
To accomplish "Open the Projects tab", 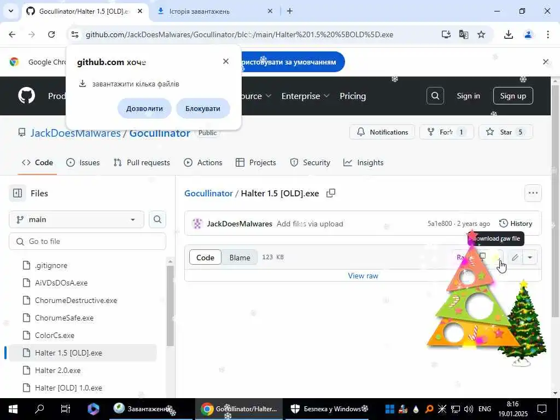I will tap(256, 162).
